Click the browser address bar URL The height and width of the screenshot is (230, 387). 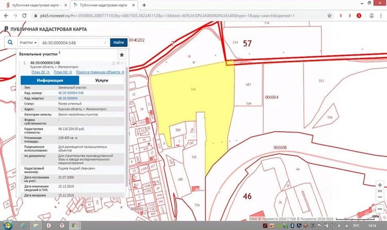click(x=167, y=15)
